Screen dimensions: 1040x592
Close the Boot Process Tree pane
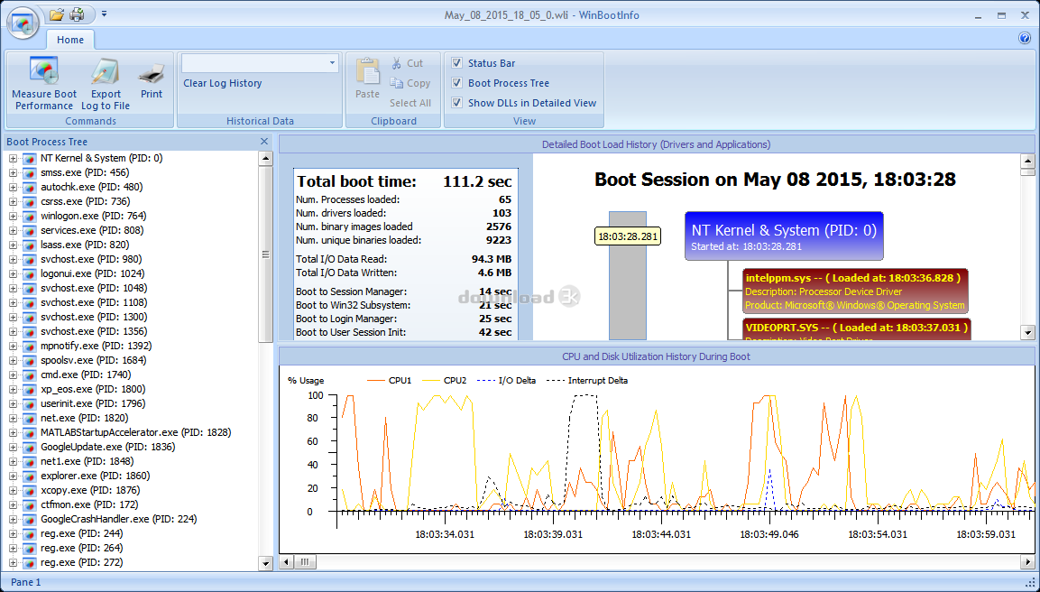pyautogui.click(x=264, y=142)
